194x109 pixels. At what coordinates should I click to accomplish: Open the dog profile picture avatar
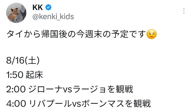pos(16,13)
